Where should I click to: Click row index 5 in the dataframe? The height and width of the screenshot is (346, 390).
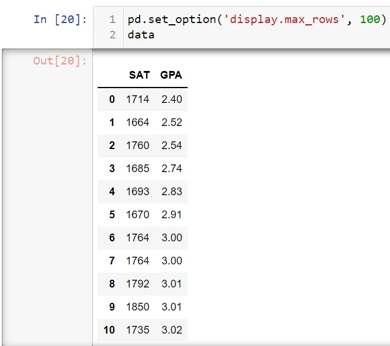(112, 215)
